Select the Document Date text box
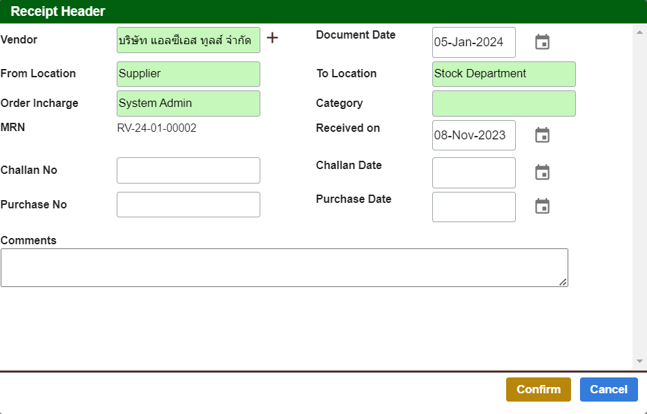647x414 pixels. (474, 42)
